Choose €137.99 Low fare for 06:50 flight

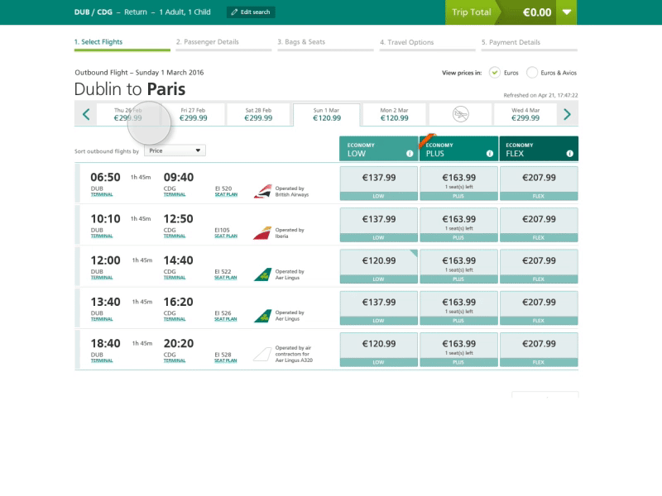coord(379,184)
